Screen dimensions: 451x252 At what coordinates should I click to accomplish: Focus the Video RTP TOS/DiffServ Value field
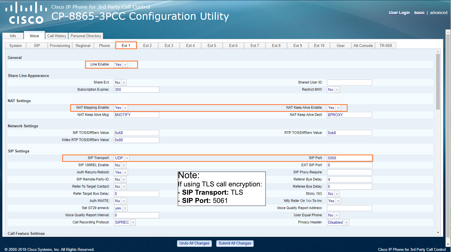click(x=137, y=140)
